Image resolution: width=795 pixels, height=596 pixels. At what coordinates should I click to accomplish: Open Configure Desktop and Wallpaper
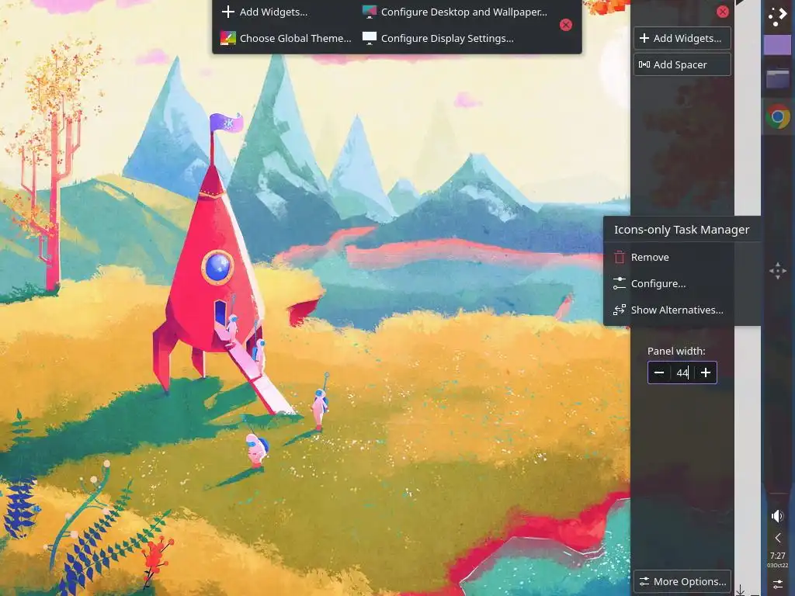[x=455, y=12]
